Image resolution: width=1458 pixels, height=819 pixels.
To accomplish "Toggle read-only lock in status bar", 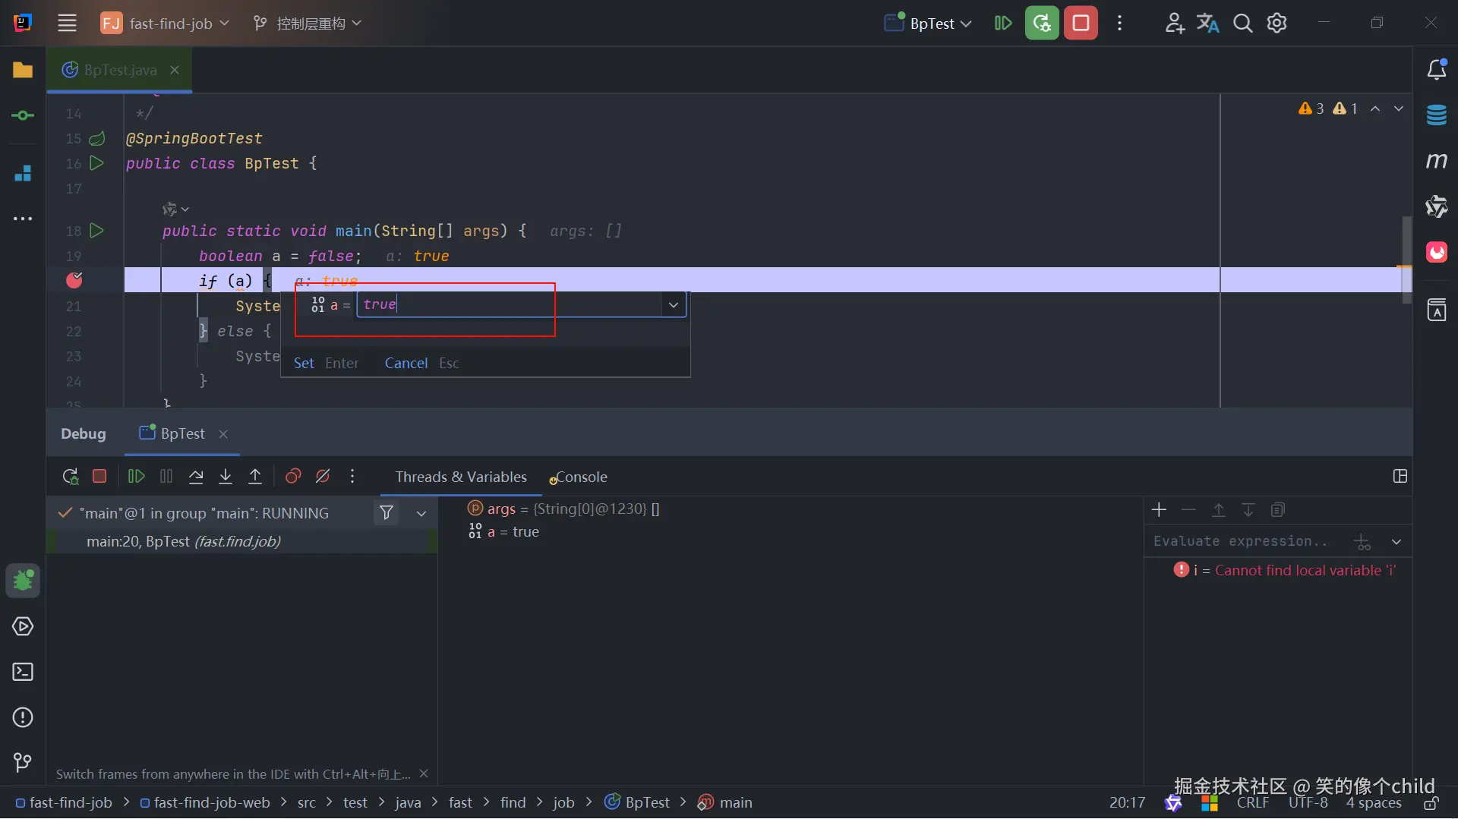I will [1431, 802].
